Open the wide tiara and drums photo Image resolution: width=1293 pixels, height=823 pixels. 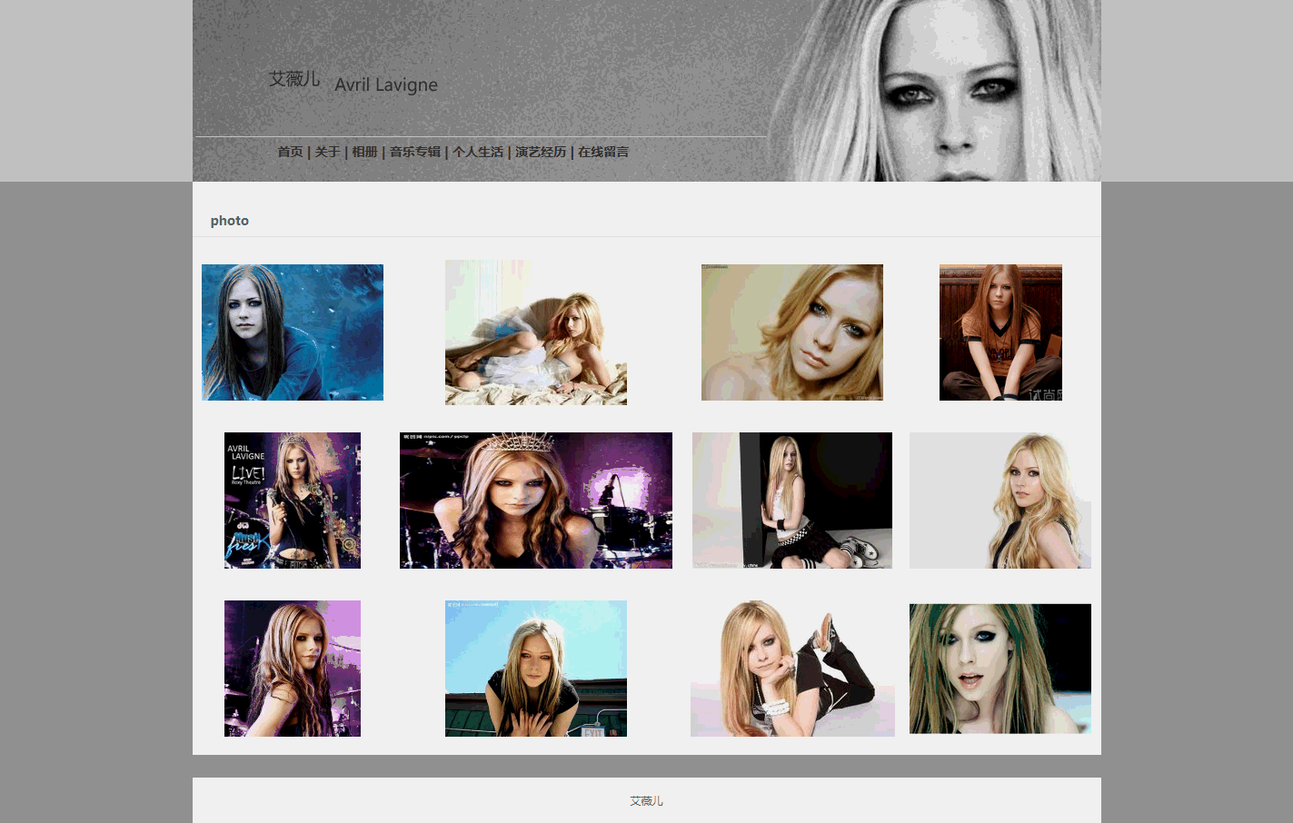coord(536,501)
